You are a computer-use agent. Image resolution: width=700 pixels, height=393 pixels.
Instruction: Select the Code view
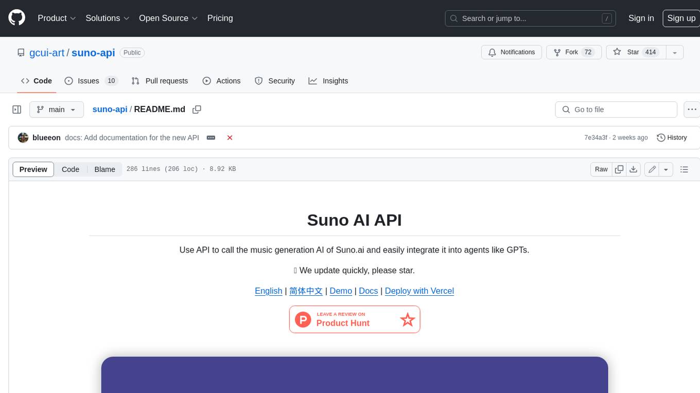pos(71,169)
